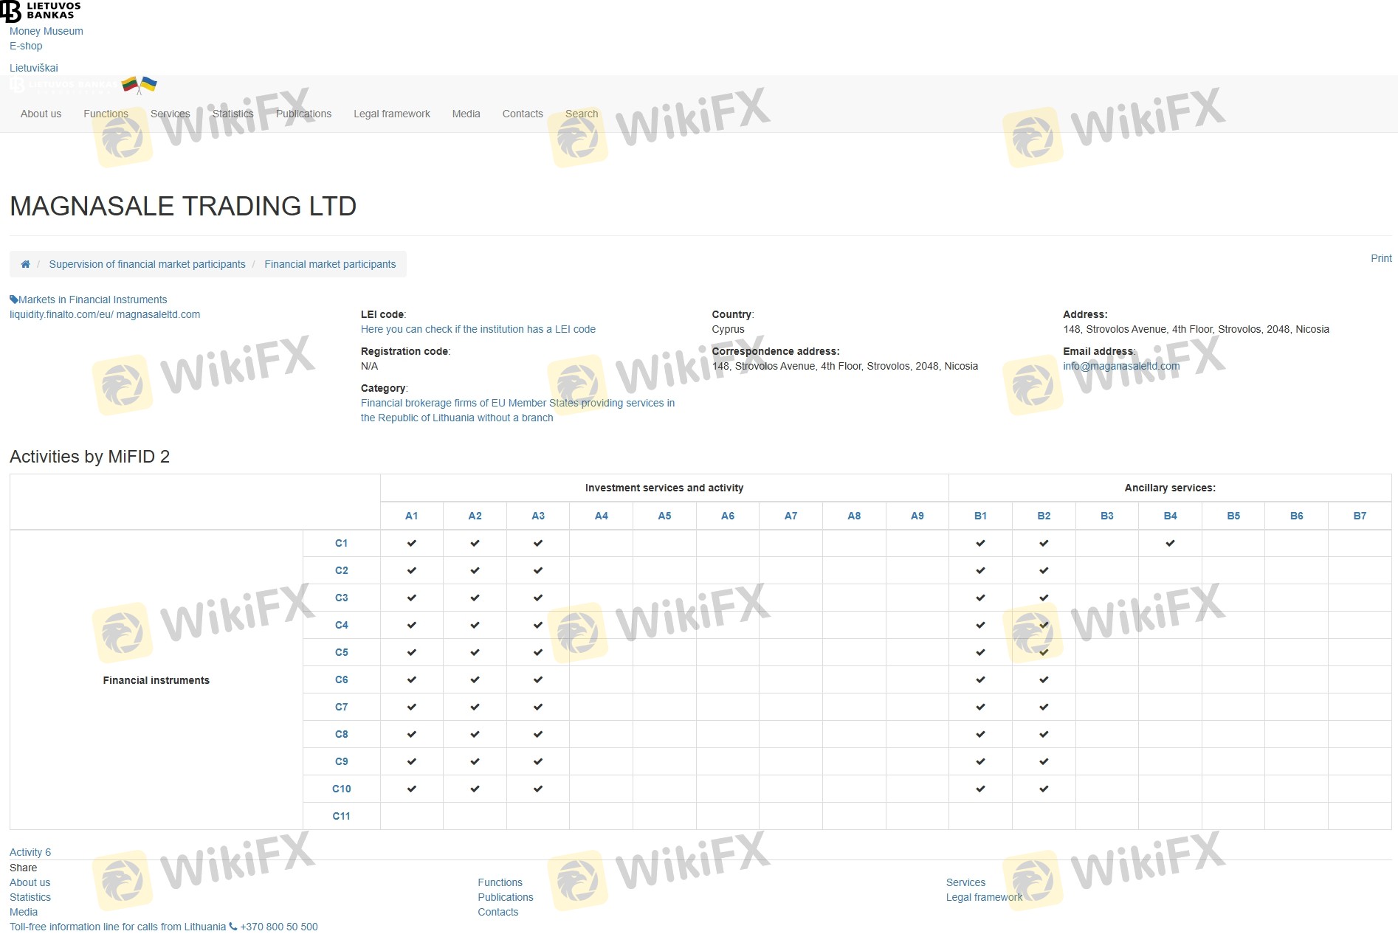Click the B1 column header
The image size is (1398, 934).
(x=980, y=516)
